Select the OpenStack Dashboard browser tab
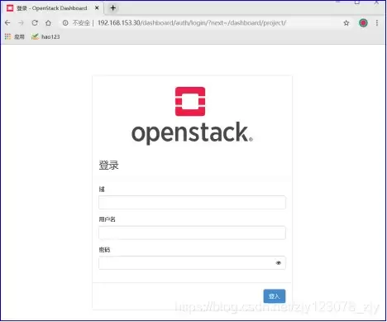Screen dimensions: 387x322 pos(52,8)
